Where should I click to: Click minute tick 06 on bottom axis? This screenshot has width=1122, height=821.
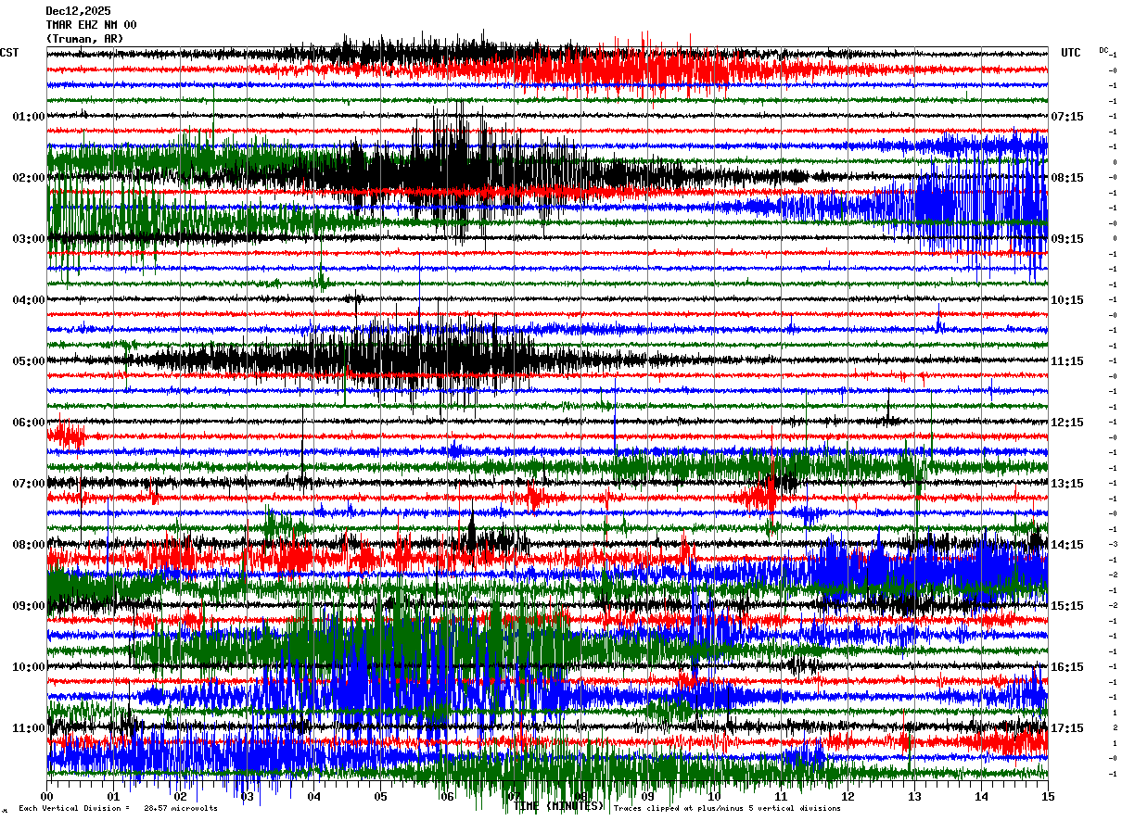coord(447,796)
